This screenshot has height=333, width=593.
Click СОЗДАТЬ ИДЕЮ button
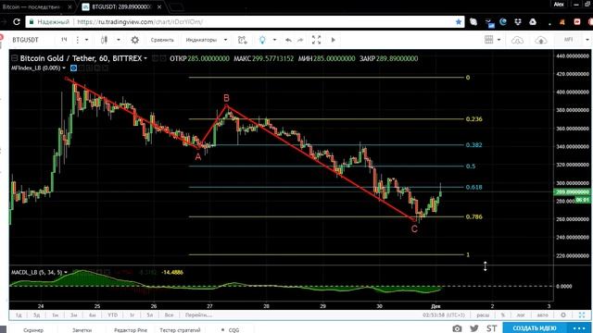535,328
